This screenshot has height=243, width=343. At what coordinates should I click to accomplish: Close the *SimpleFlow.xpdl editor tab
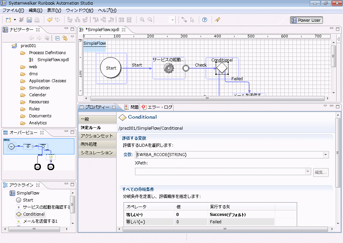(124, 29)
